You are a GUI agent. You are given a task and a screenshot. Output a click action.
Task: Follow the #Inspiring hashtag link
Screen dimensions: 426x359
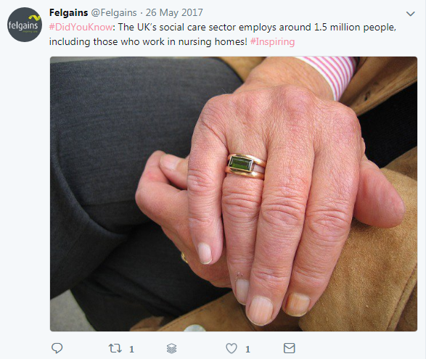click(272, 42)
